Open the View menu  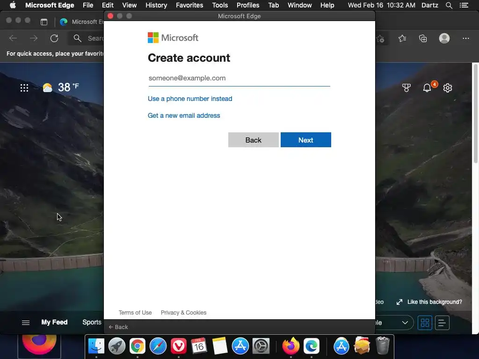[x=130, y=5]
